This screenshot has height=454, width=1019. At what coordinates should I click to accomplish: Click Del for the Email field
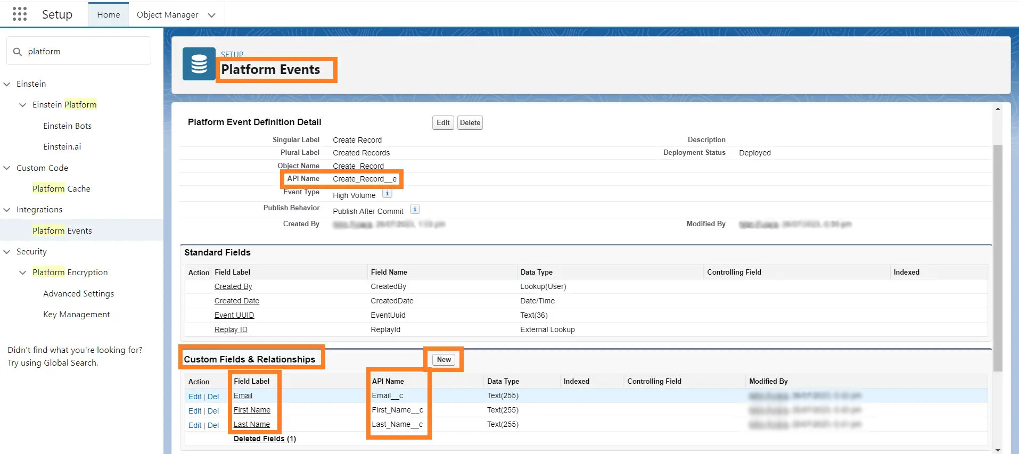(x=213, y=397)
